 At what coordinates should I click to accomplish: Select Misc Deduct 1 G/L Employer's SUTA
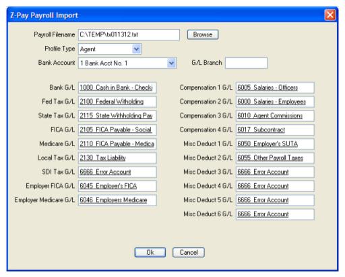pyautogui.click(x=275, y=144)
